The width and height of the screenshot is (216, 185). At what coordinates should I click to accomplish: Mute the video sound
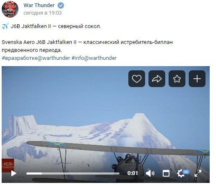[x=150, y=173]
